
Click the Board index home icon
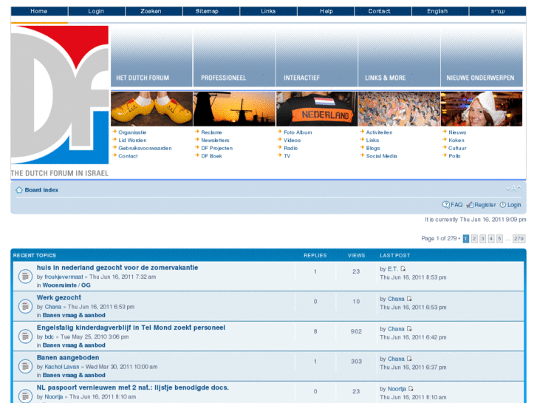(x=19, y=189)
